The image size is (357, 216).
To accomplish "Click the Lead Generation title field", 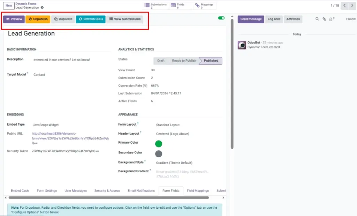I will [31, 33].
